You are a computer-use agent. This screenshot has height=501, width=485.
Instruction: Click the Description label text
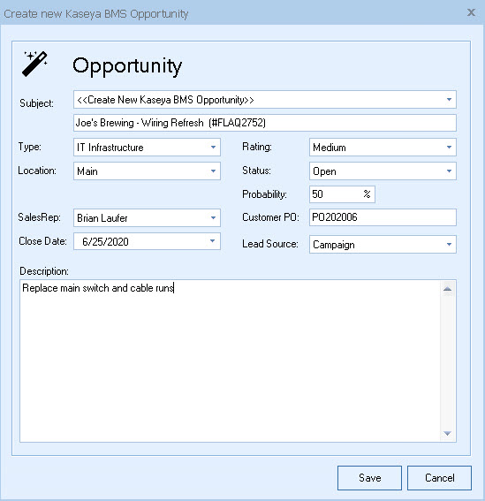click(44, 271)
